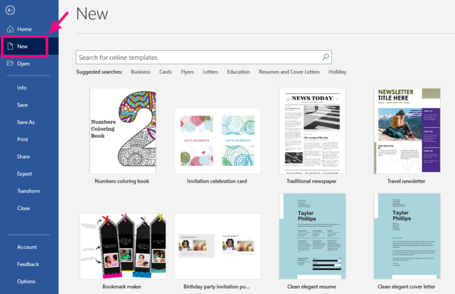Choose Close to close the document
455x294 pixels.
tap(23, 208)
